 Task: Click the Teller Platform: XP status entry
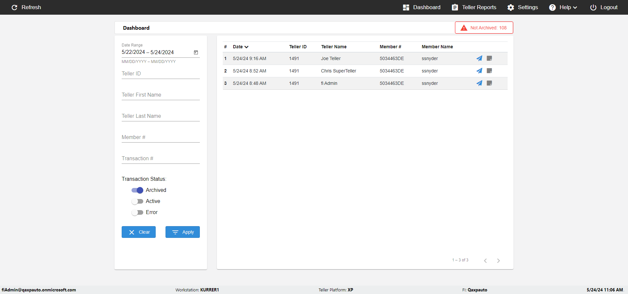point(336,290)
